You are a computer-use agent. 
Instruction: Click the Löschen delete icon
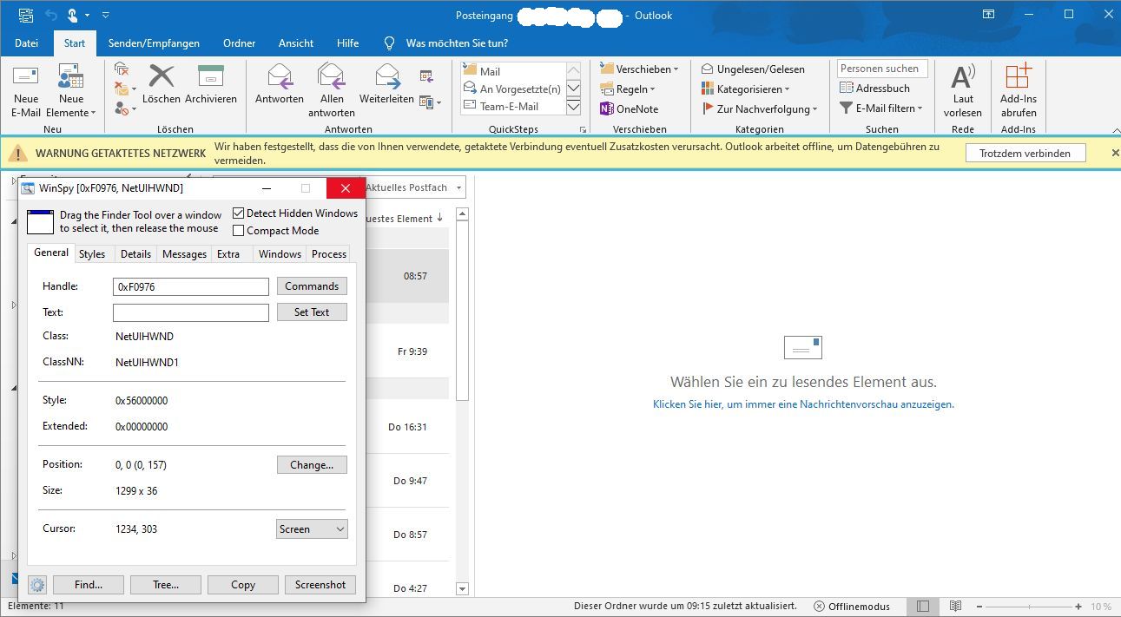click(162, 77)
